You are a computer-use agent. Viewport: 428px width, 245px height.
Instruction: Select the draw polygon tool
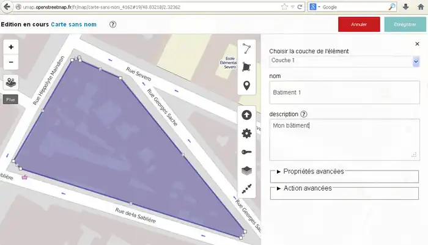point(246,67)
